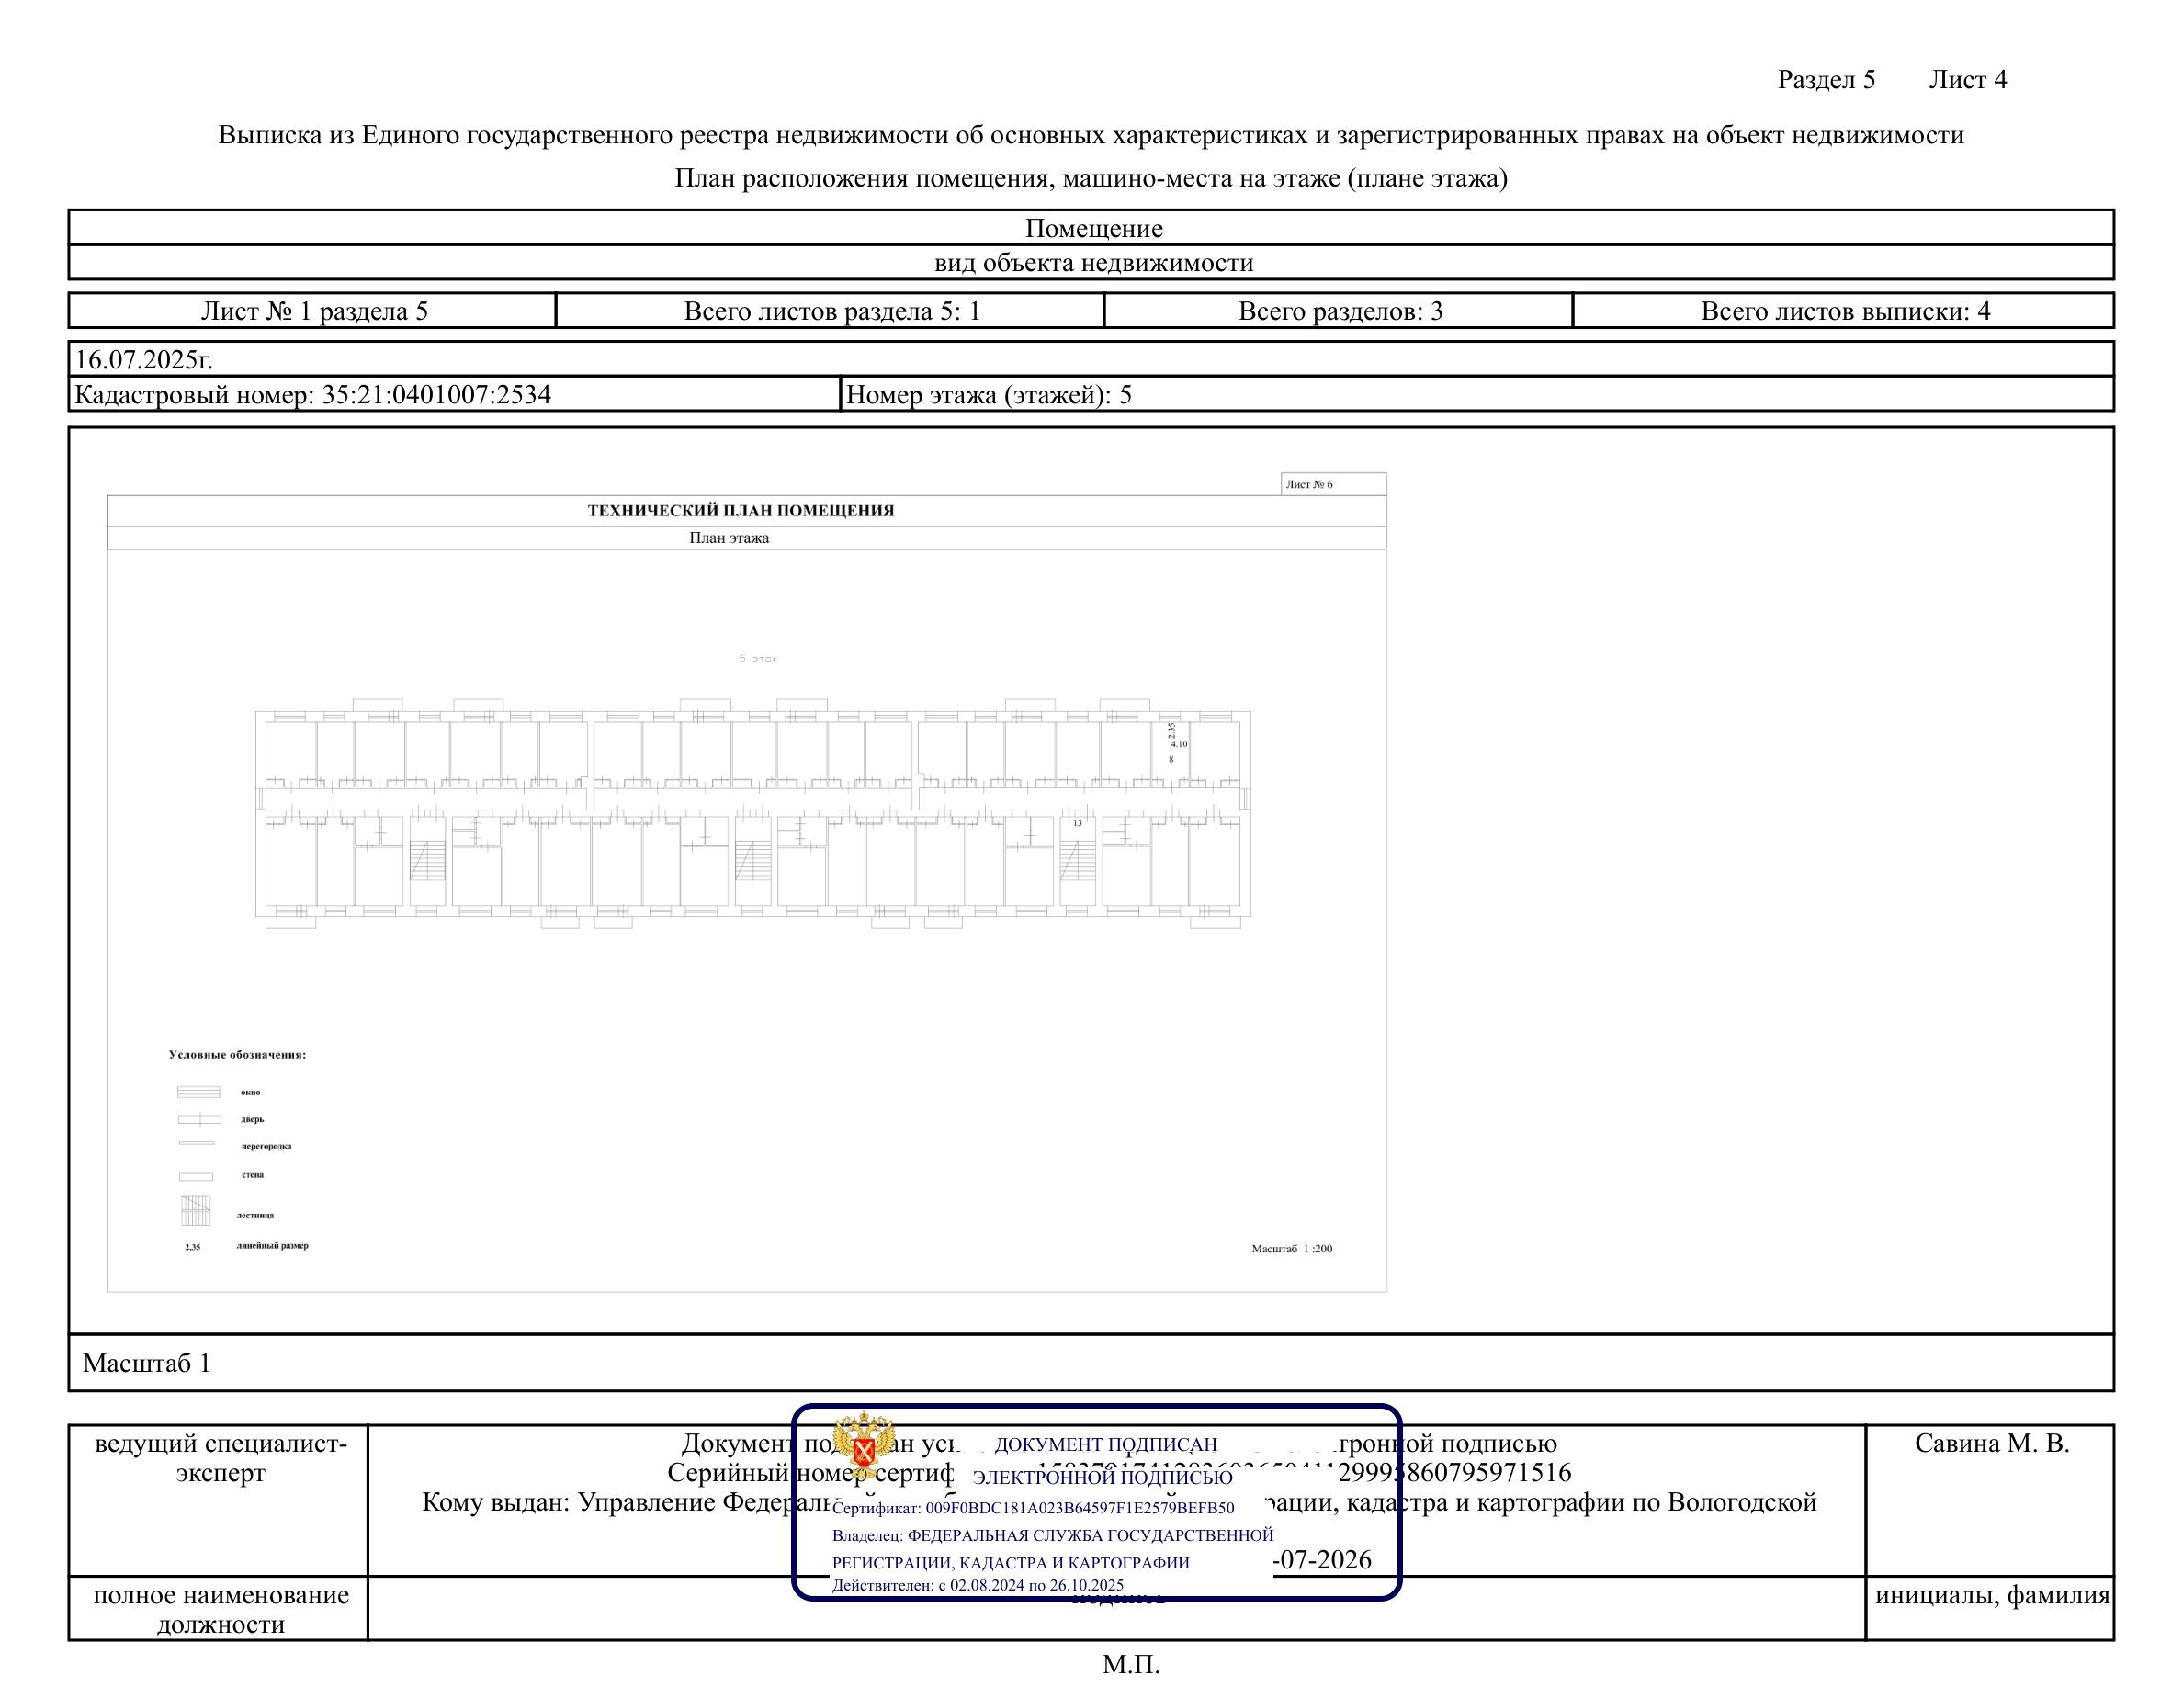Click the electronic signature stamp certificate line

[1033, 1508]
